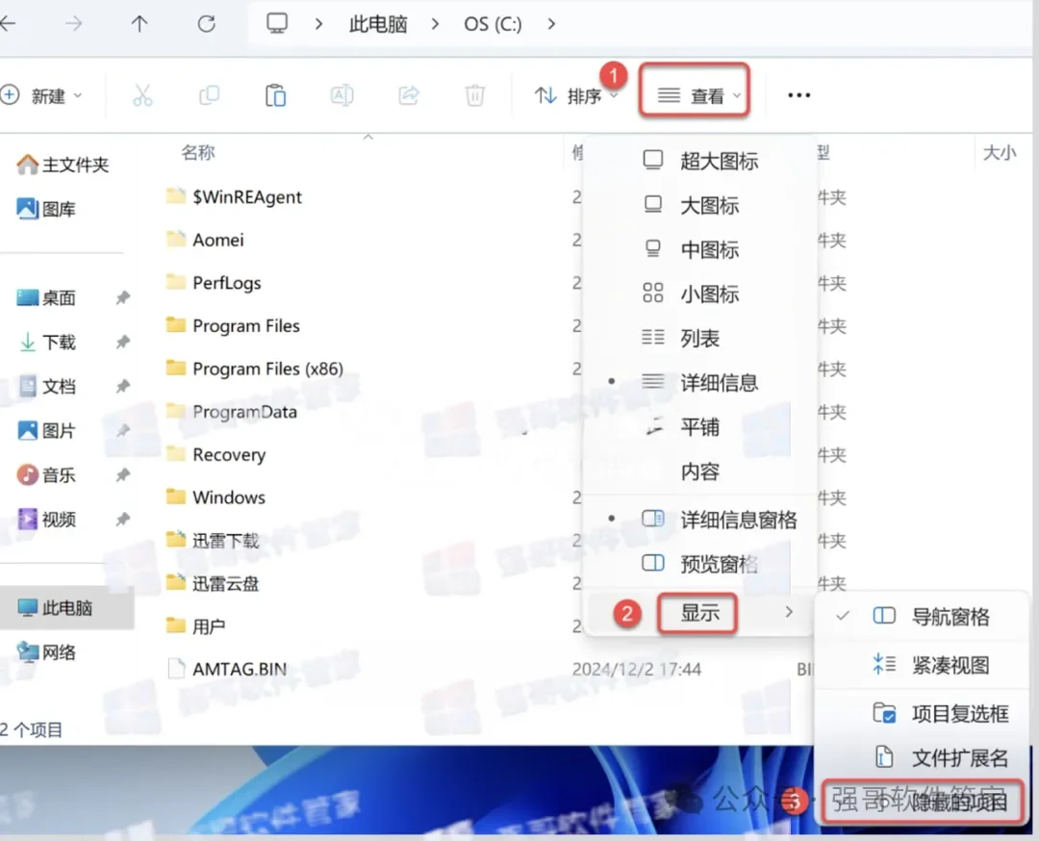This screenshot has width=1039, height=841.
Task: Toggle 项目复选框 item check boxes
Action: (x=921, y=713)
